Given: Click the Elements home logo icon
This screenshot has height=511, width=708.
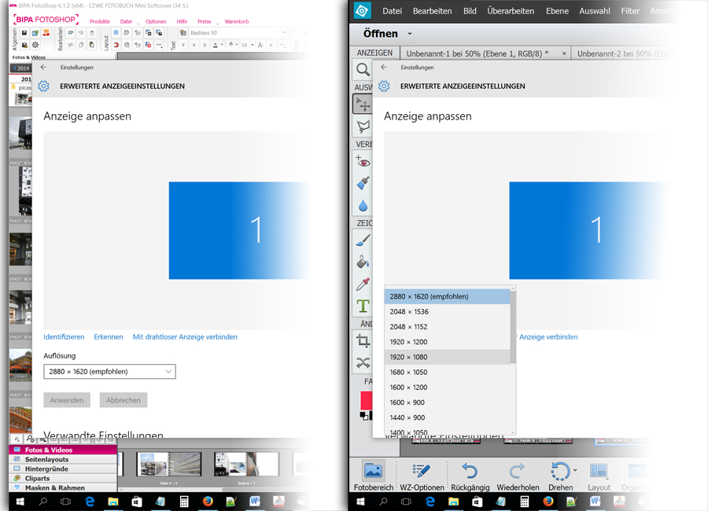Looking at the screenshot, I should point(362,10).
